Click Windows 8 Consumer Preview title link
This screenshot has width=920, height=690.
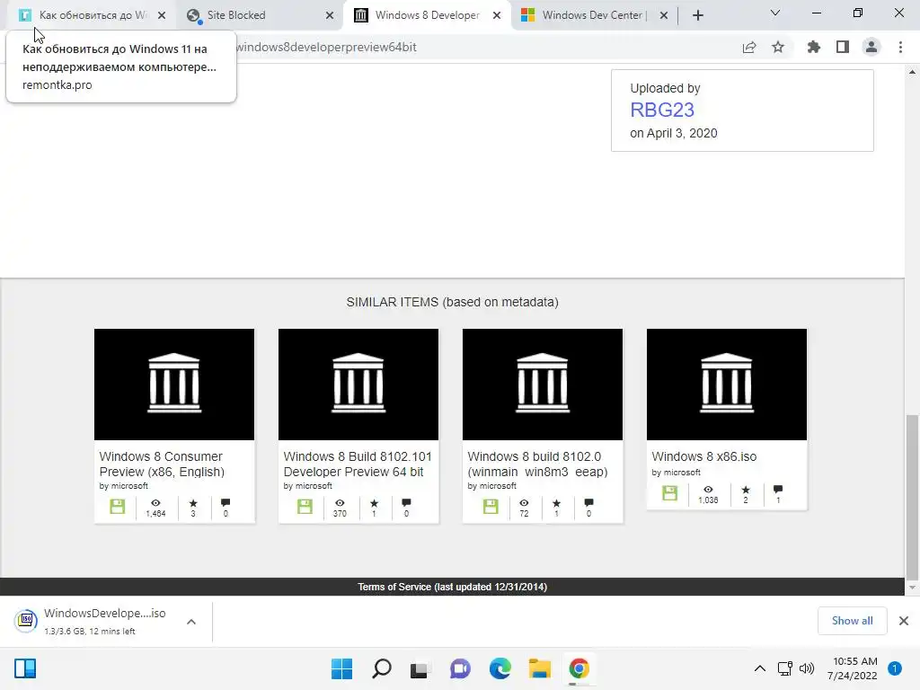point(162,464)
